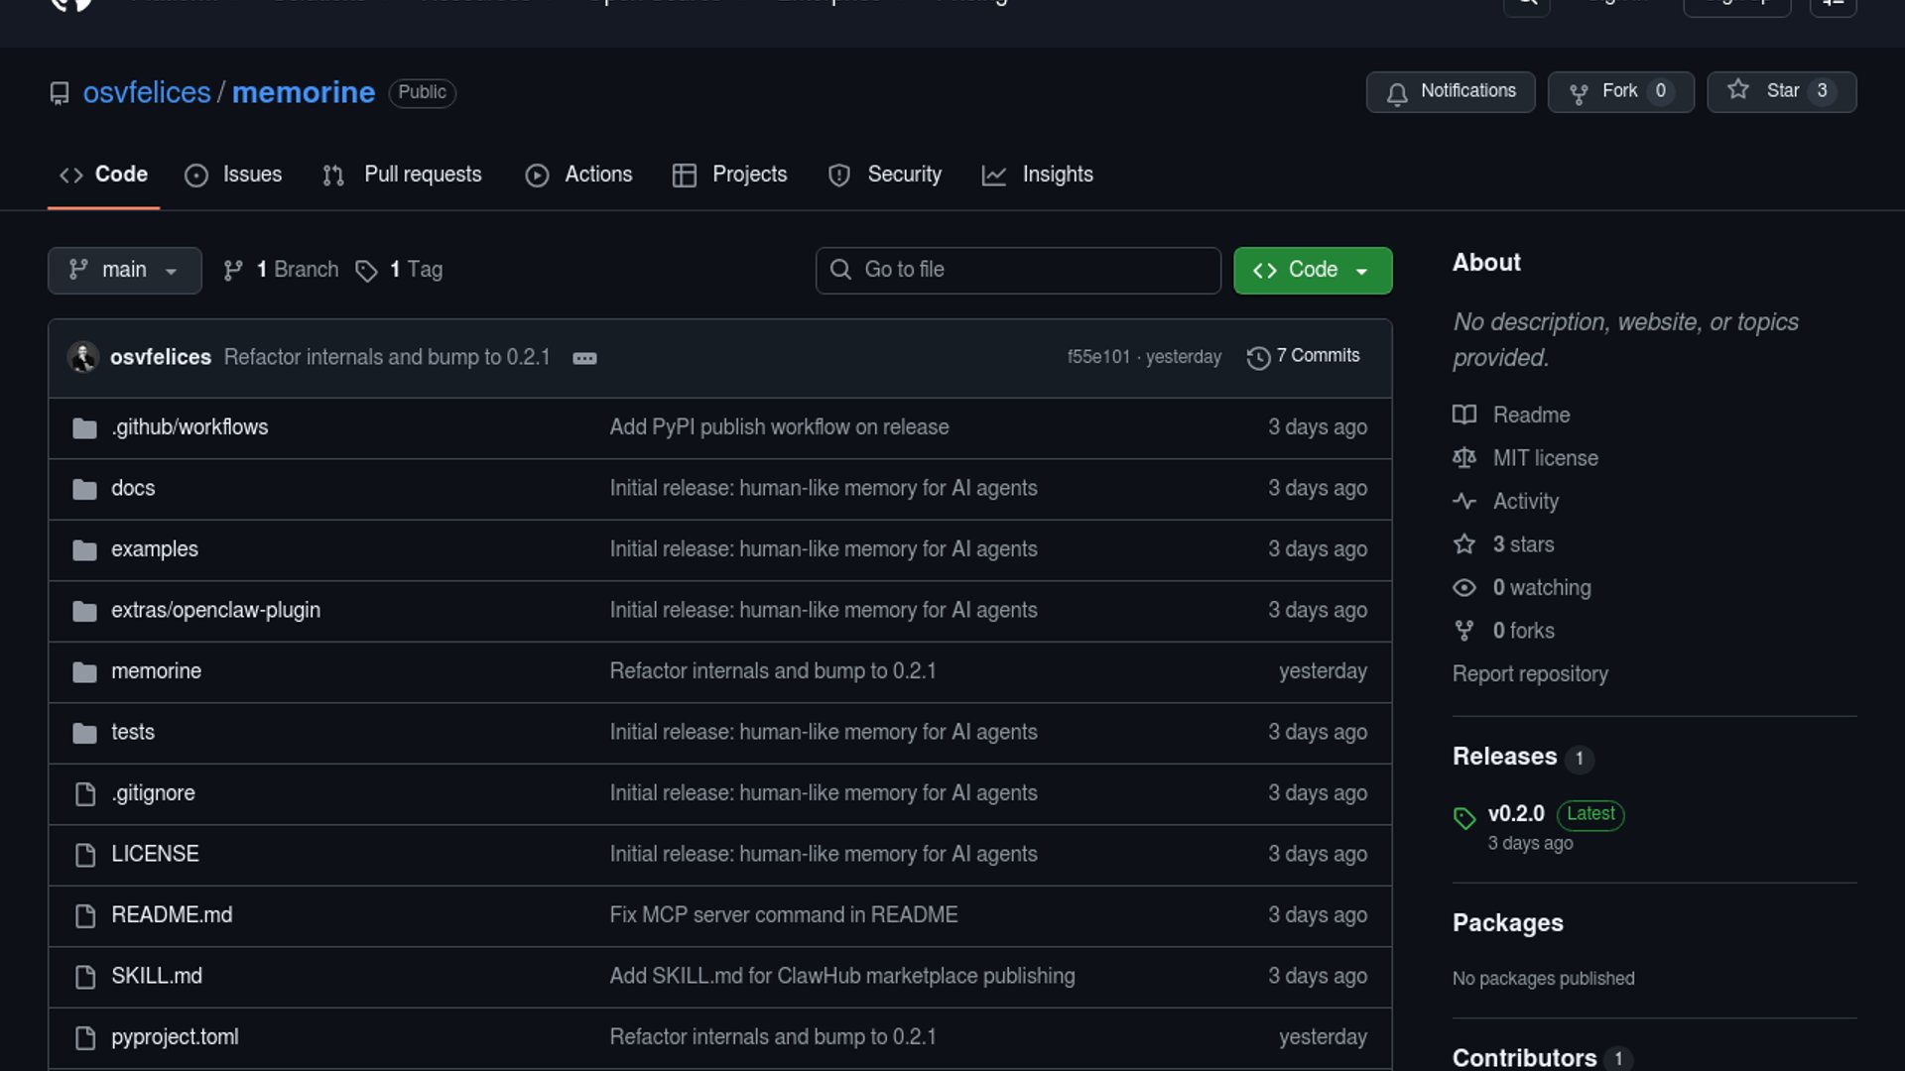Focus the Go to file search field

pos(1018,270)
